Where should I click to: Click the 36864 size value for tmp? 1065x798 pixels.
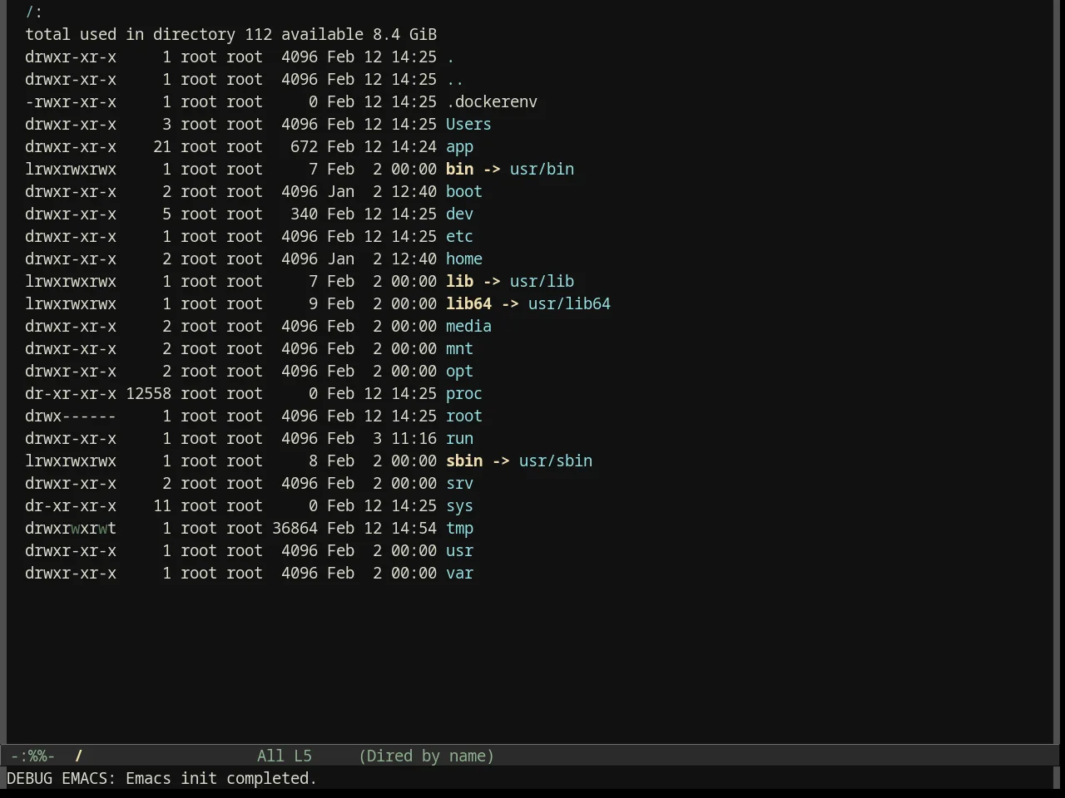(295, 528)
